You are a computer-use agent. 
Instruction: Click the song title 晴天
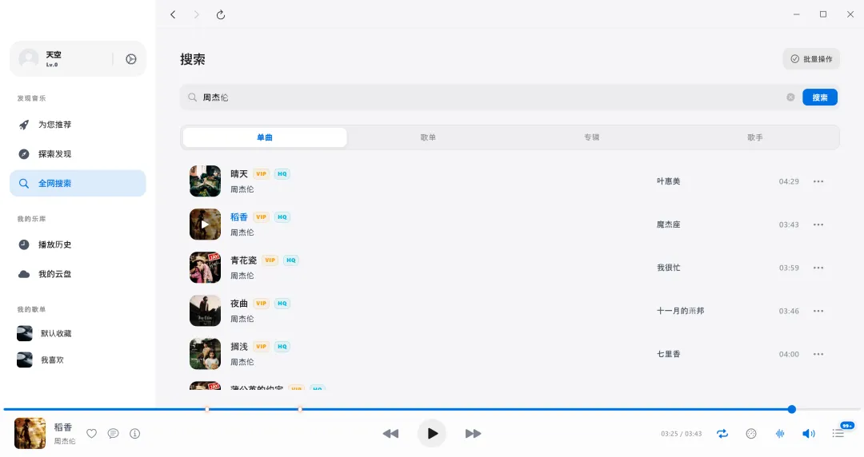click(239, 174)
